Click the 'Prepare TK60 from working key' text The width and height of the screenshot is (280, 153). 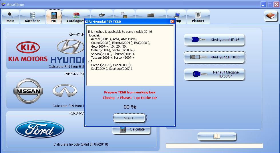[130, 92]
